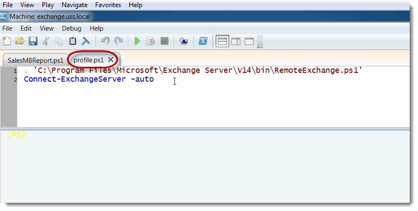Image resolution: width=418 pixels, height=211 pixels.
Task: Click the Run Selection icon
Action: coord(151,41)
